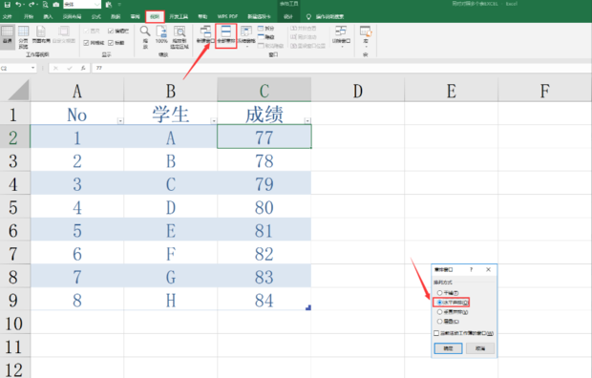
Task: Open the table Design contextual tab
Action: pyautogui.click(x=288, y=16)
